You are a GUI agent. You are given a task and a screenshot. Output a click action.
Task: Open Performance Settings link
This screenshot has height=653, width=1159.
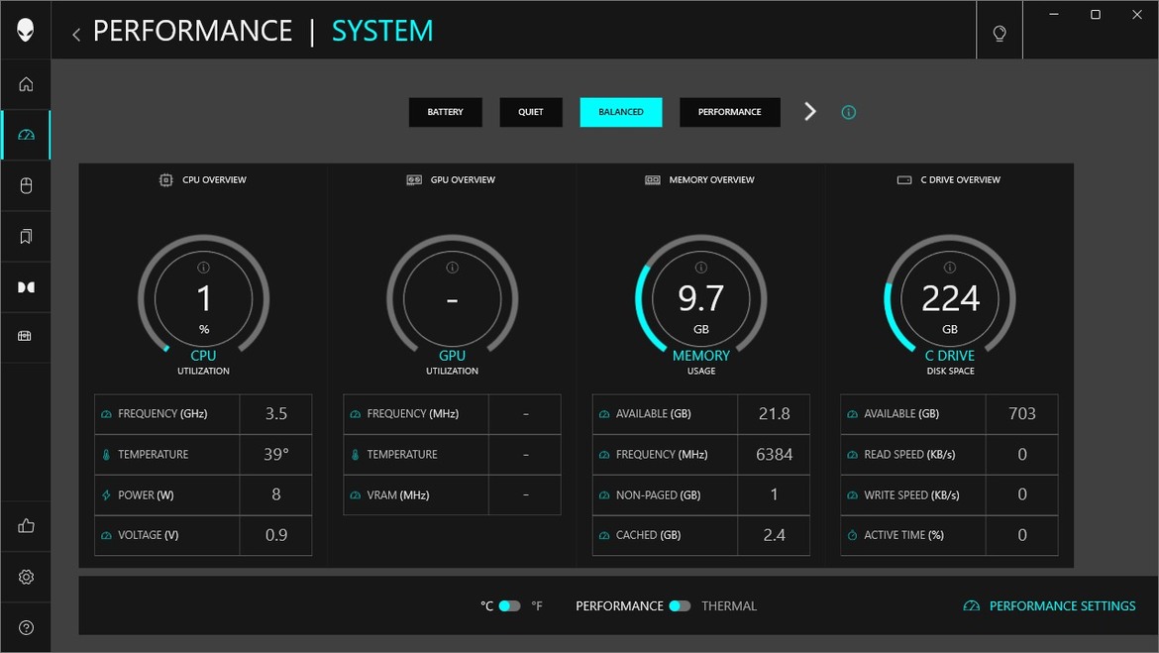[x=1050, y=605]
